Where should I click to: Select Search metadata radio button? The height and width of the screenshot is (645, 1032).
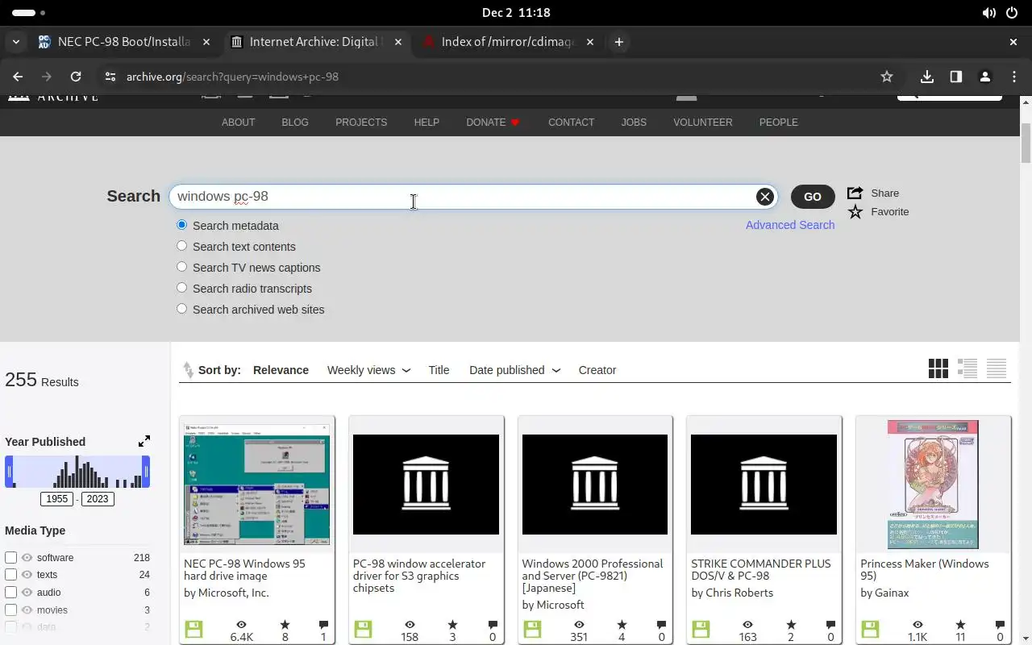181,225
